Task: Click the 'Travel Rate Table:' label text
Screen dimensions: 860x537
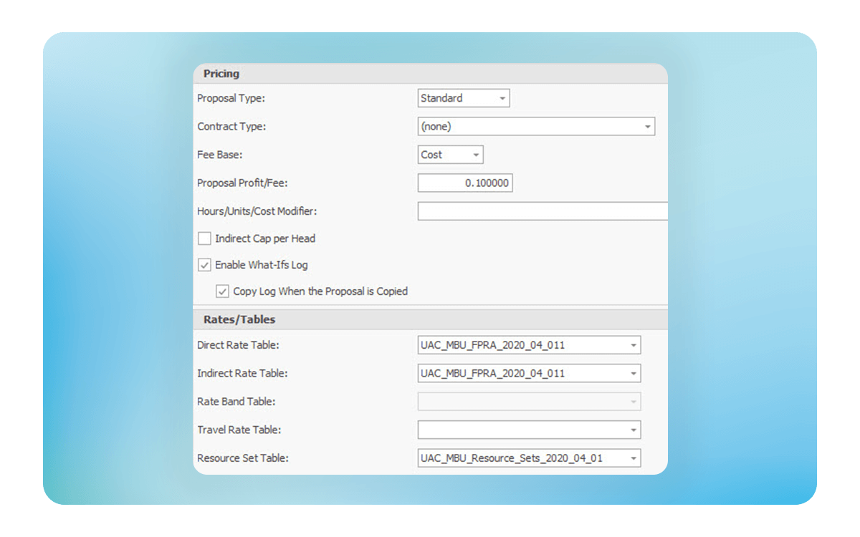Action: (239, 430)
